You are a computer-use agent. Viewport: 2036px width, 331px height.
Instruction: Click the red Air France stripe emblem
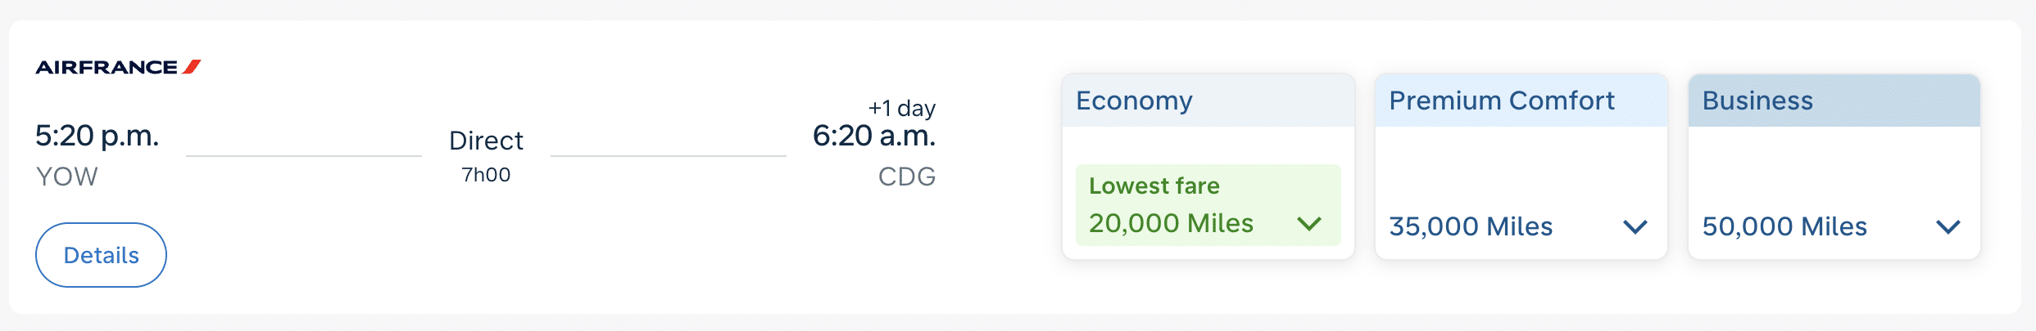[x=193, y=66]
